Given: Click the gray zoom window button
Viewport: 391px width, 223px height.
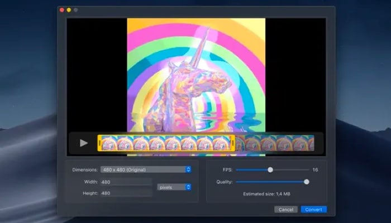Looking at the screenshot, I should pyautogui.click(x=76, y=10).
